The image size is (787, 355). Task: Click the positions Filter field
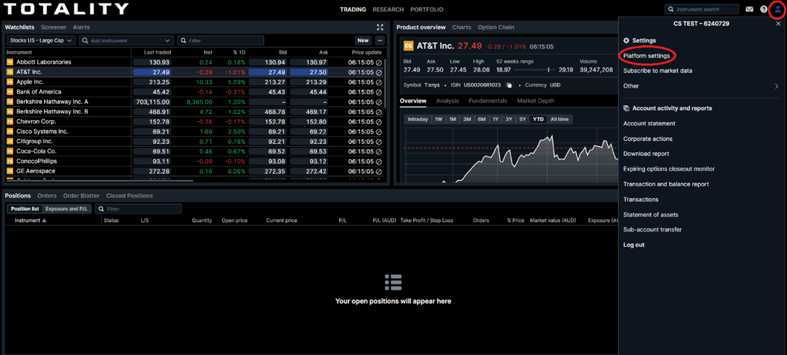click(x=138, y=209)
